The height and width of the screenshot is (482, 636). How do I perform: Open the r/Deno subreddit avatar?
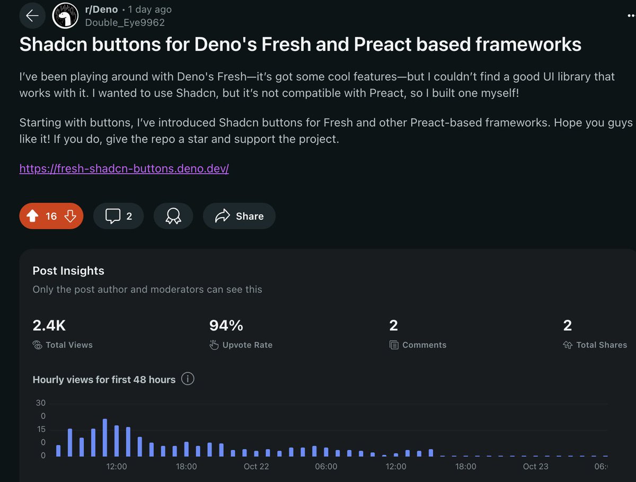click(65, 16)
